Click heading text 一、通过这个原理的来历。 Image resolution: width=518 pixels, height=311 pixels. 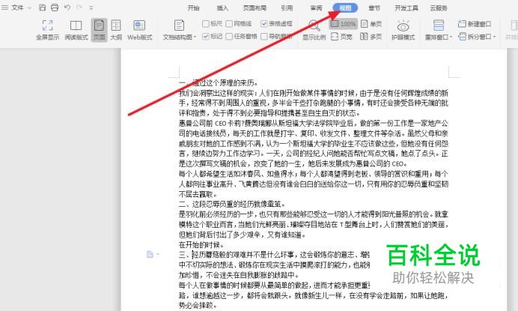(x=219, y=82)
